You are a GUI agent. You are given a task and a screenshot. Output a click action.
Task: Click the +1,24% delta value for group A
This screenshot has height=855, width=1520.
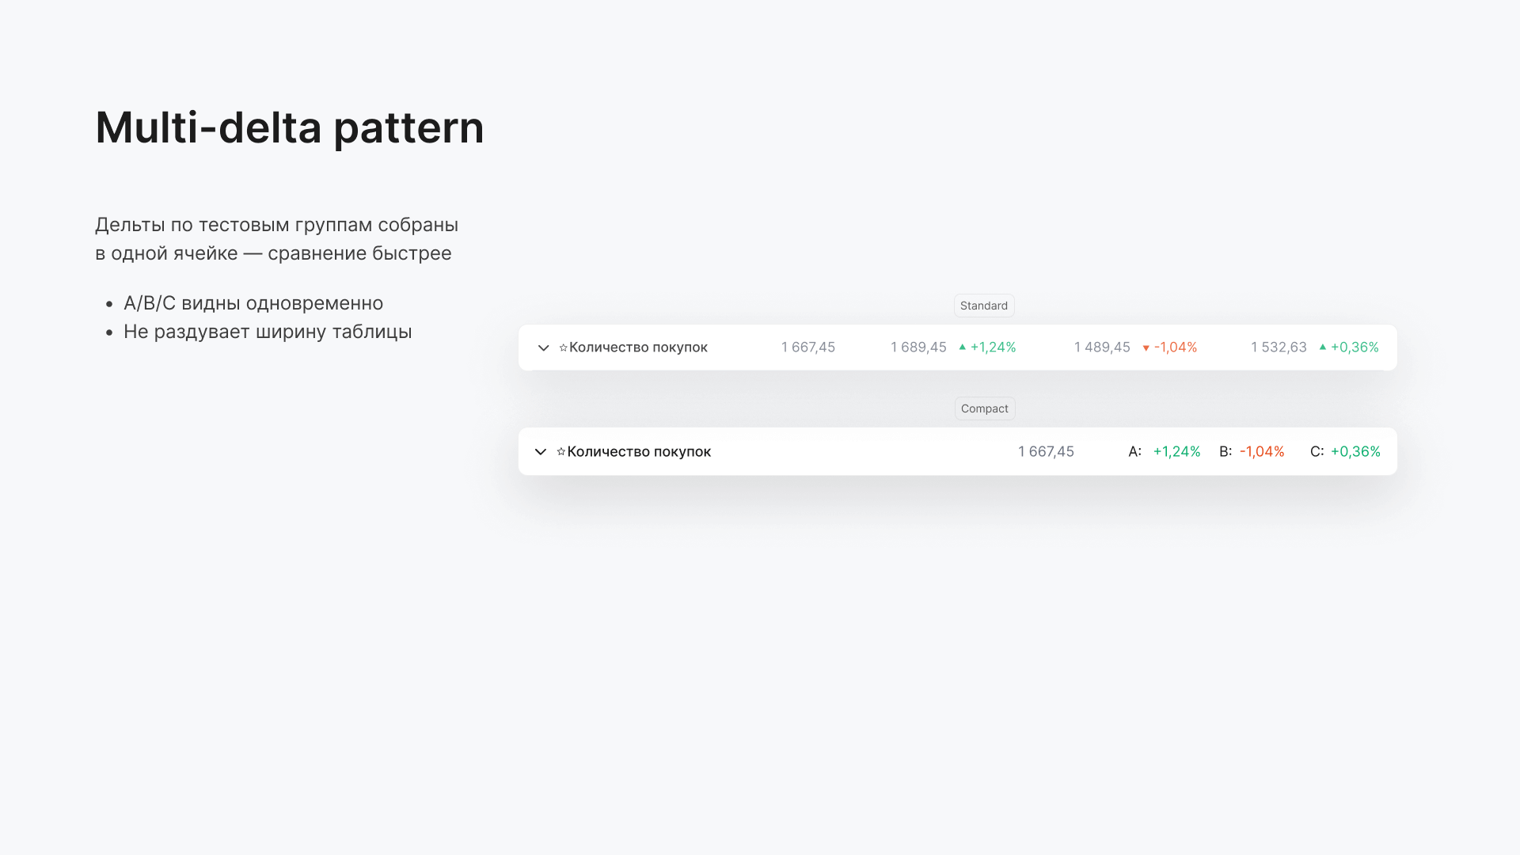(x=1176, y=451)
